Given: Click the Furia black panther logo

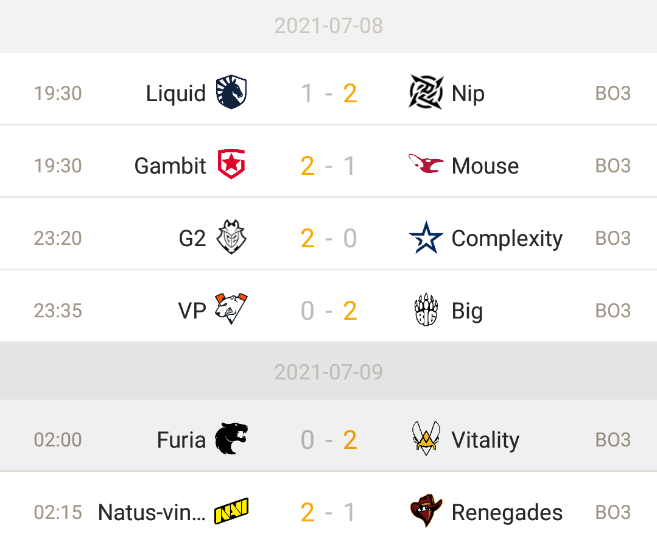Looking at the screenshot, I should coord(231,439).
